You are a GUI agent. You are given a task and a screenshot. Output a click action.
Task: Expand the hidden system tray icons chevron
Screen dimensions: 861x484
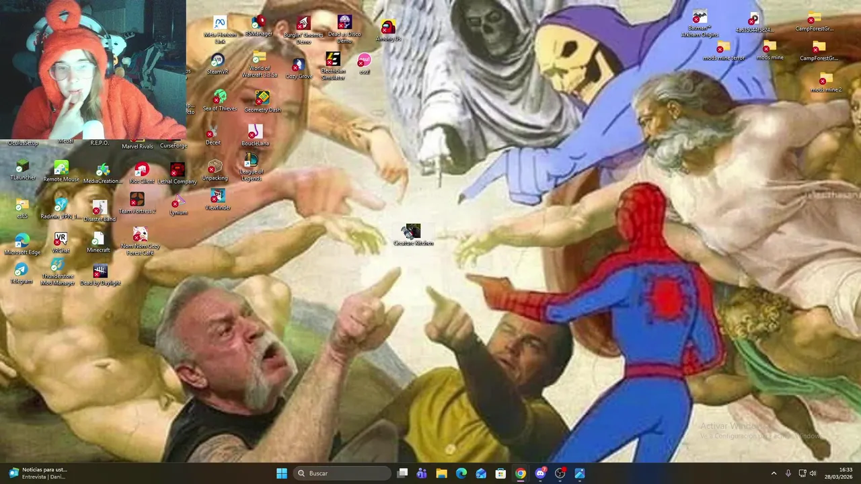774,473
